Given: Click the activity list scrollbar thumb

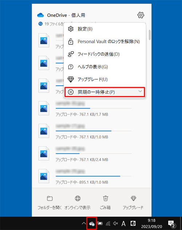Looking at the screenshot, I should [x=150, y=35].
